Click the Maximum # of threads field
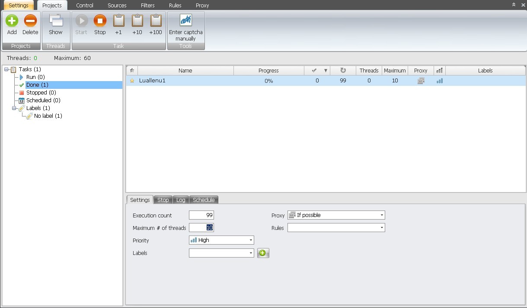 [201, 228]
